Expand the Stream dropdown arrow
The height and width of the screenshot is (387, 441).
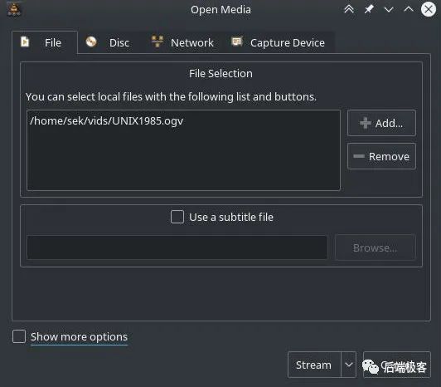pos(348,365)
